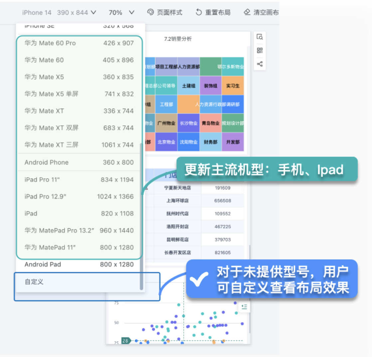
Task: Pick Android Phone 360 x 800 option
Action: point(79,163)
